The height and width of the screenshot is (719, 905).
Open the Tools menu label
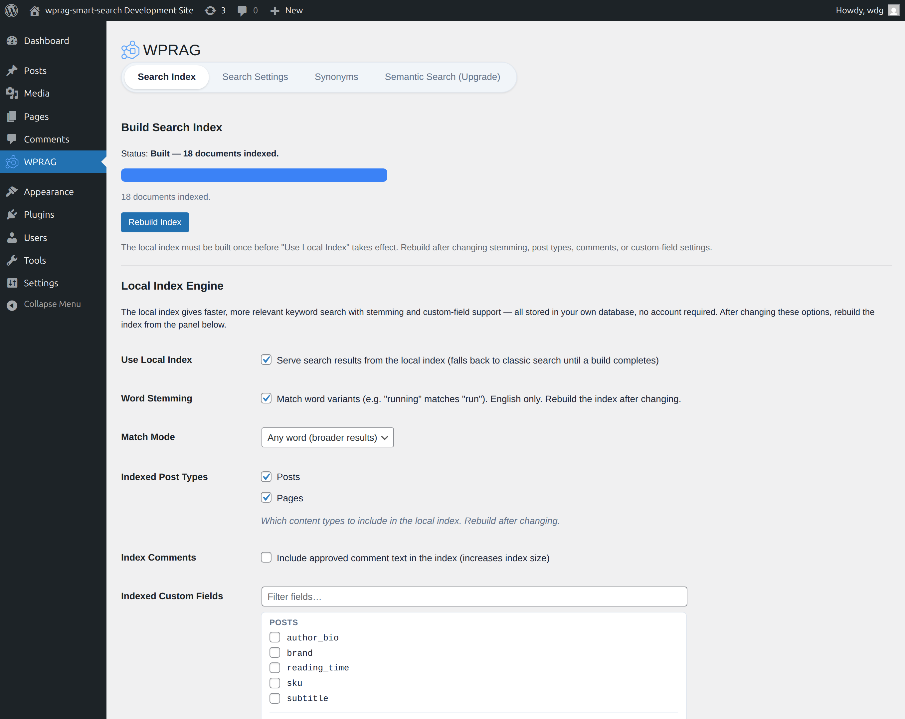(x=35, y=260)
